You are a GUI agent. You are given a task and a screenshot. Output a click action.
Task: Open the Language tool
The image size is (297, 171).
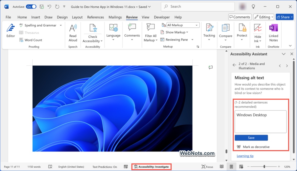pyautogui.click(x=113, y=32)
